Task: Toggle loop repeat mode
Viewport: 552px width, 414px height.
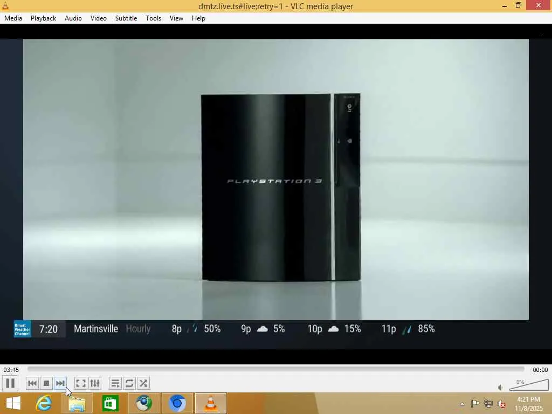Action: (x=129, y=383)
